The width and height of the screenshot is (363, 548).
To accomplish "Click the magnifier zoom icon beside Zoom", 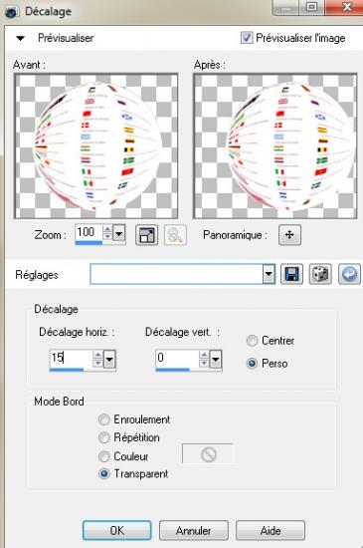I will pos(175,235).
